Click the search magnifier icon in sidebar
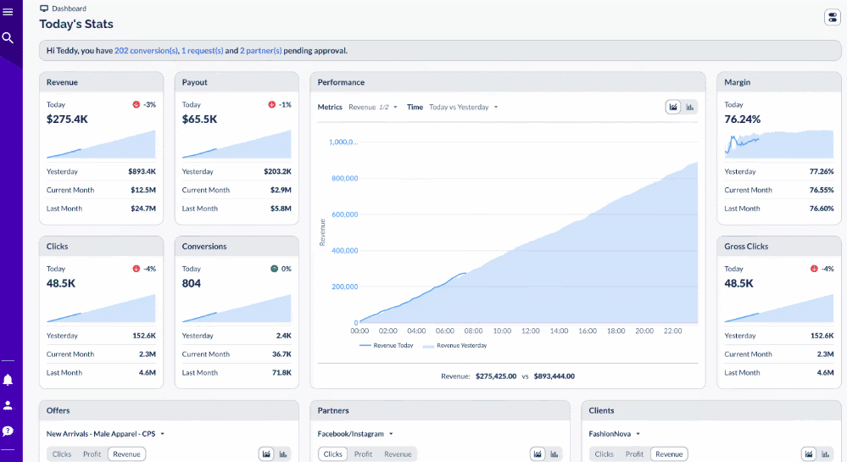This screenshot has height=462, width=847. pos(8,38)
